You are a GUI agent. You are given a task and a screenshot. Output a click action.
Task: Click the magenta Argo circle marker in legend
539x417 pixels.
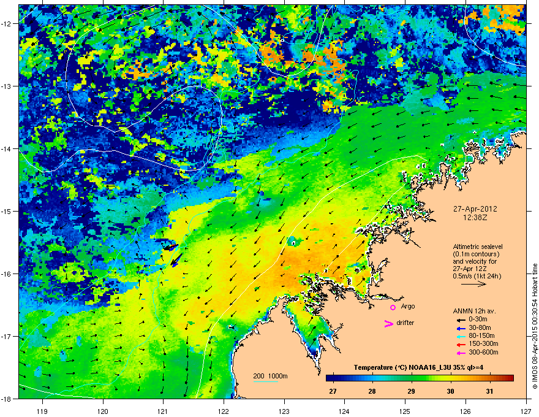coord(393,307)
